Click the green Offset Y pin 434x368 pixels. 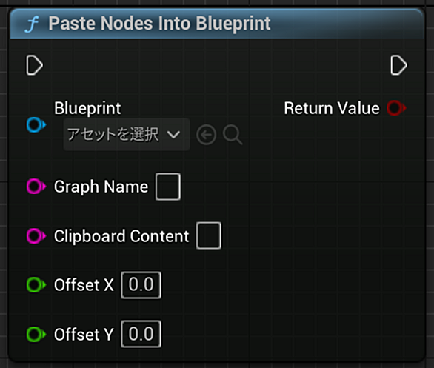click(x=36, y=334)
